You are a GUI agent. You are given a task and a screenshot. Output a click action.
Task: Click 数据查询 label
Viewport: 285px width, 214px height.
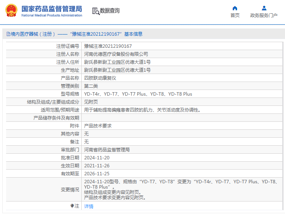coord(109,11)
